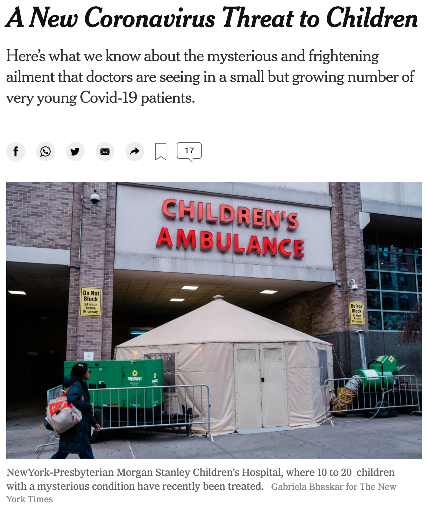Open the 17 comments bubble
Viewport: 427px width, 512px height.
[x=189, y=152]
